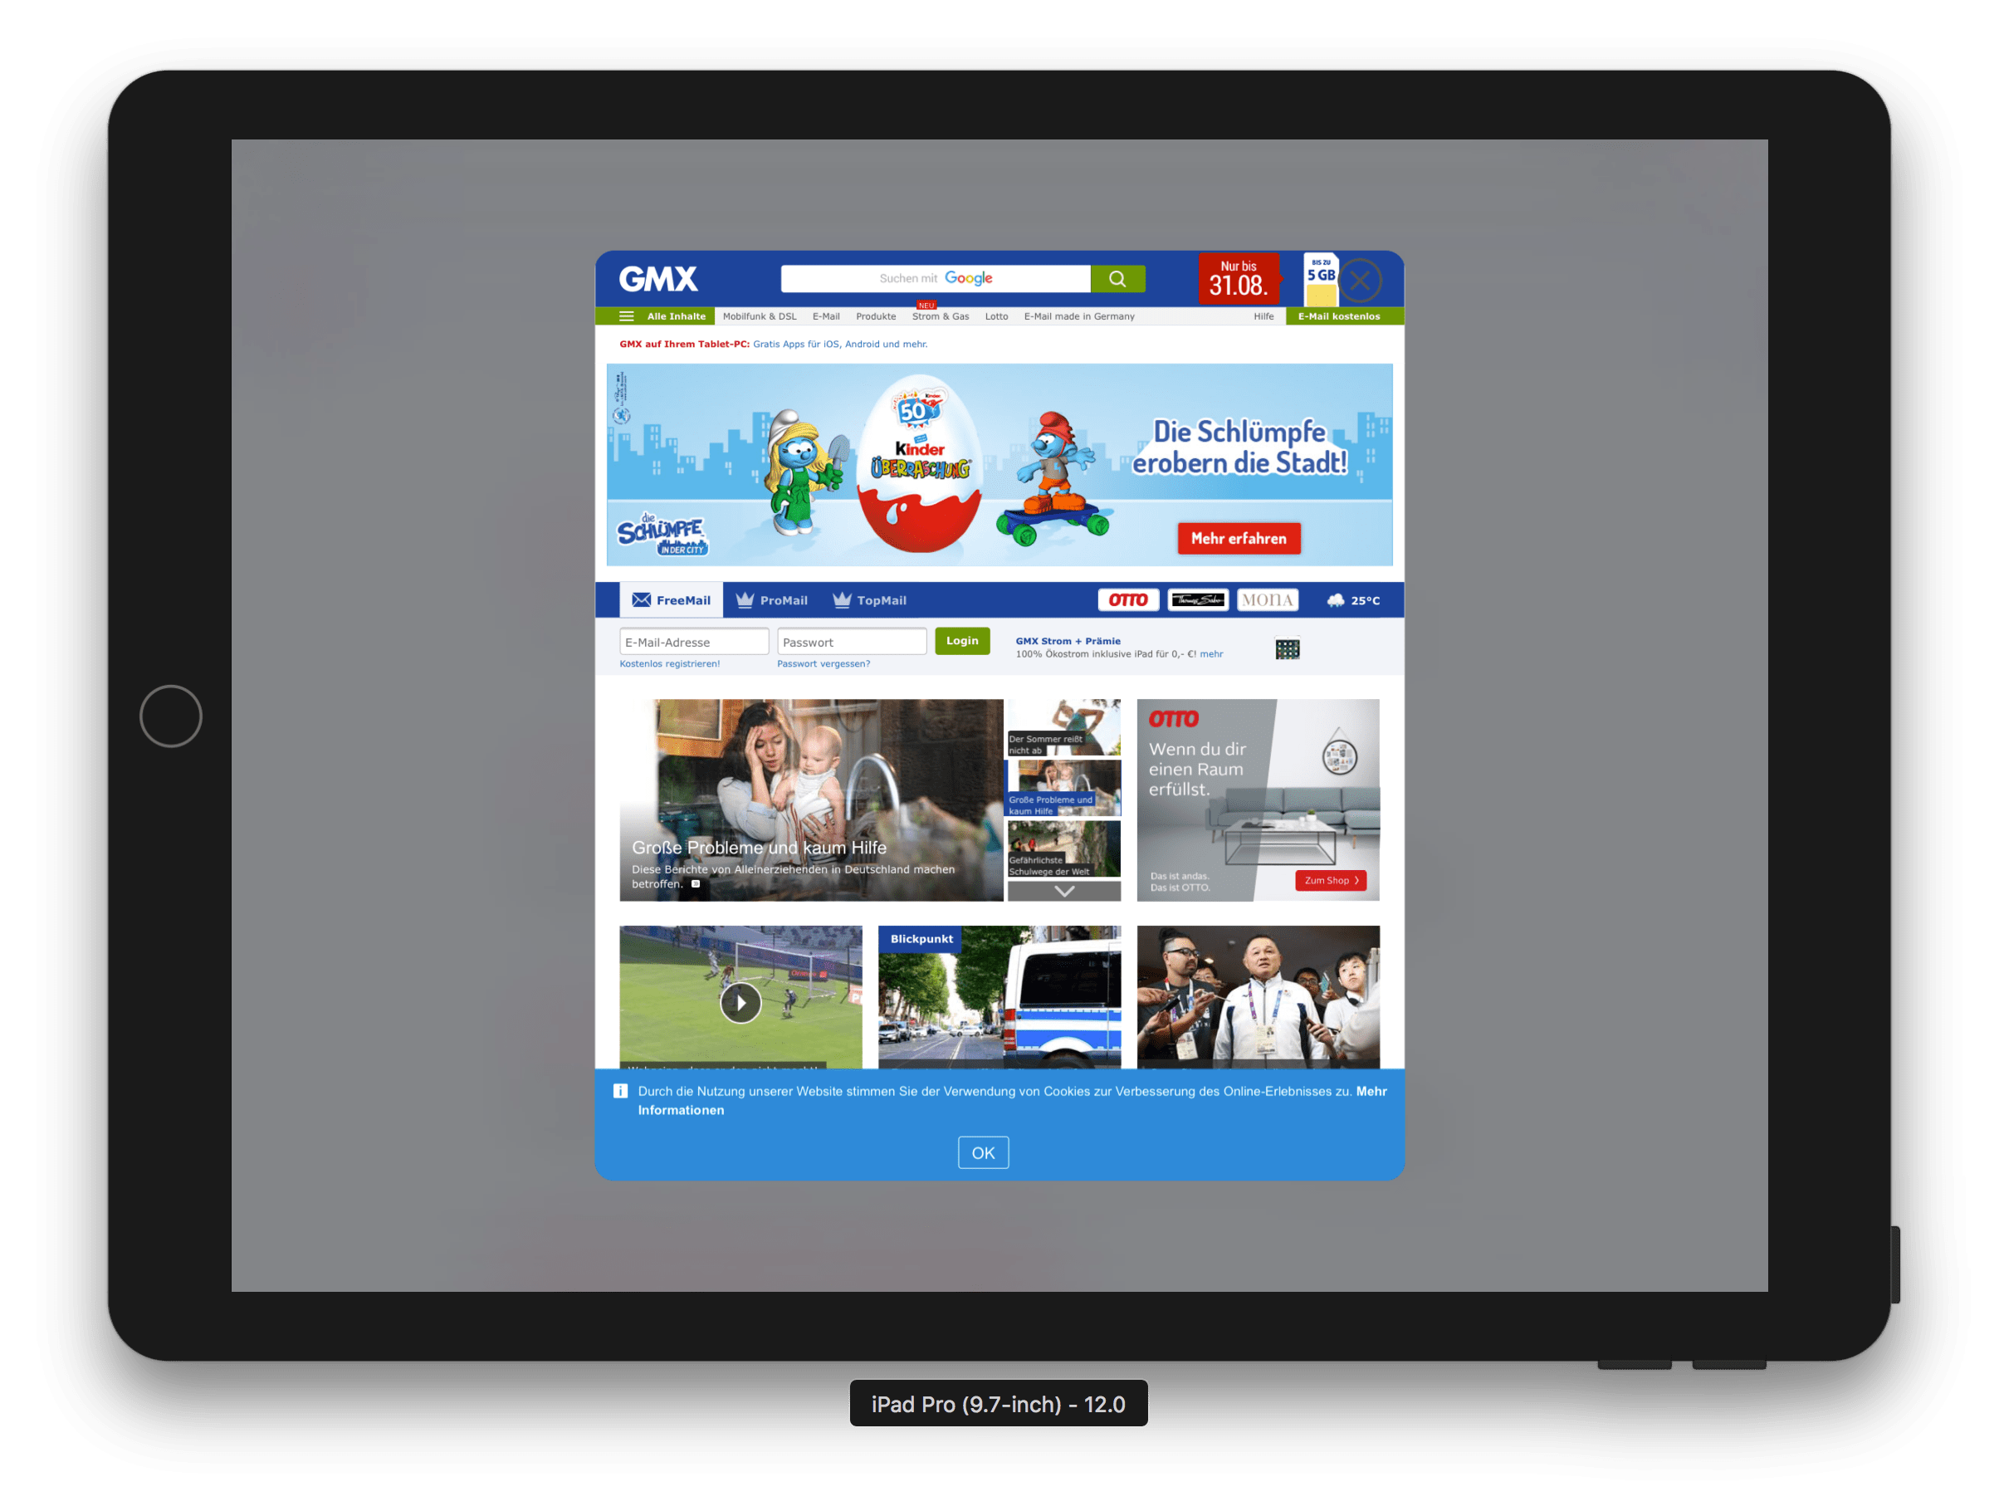1999x1511 pixels.
Task: Click the red NEU badge
Action: [x=926, y=306]
